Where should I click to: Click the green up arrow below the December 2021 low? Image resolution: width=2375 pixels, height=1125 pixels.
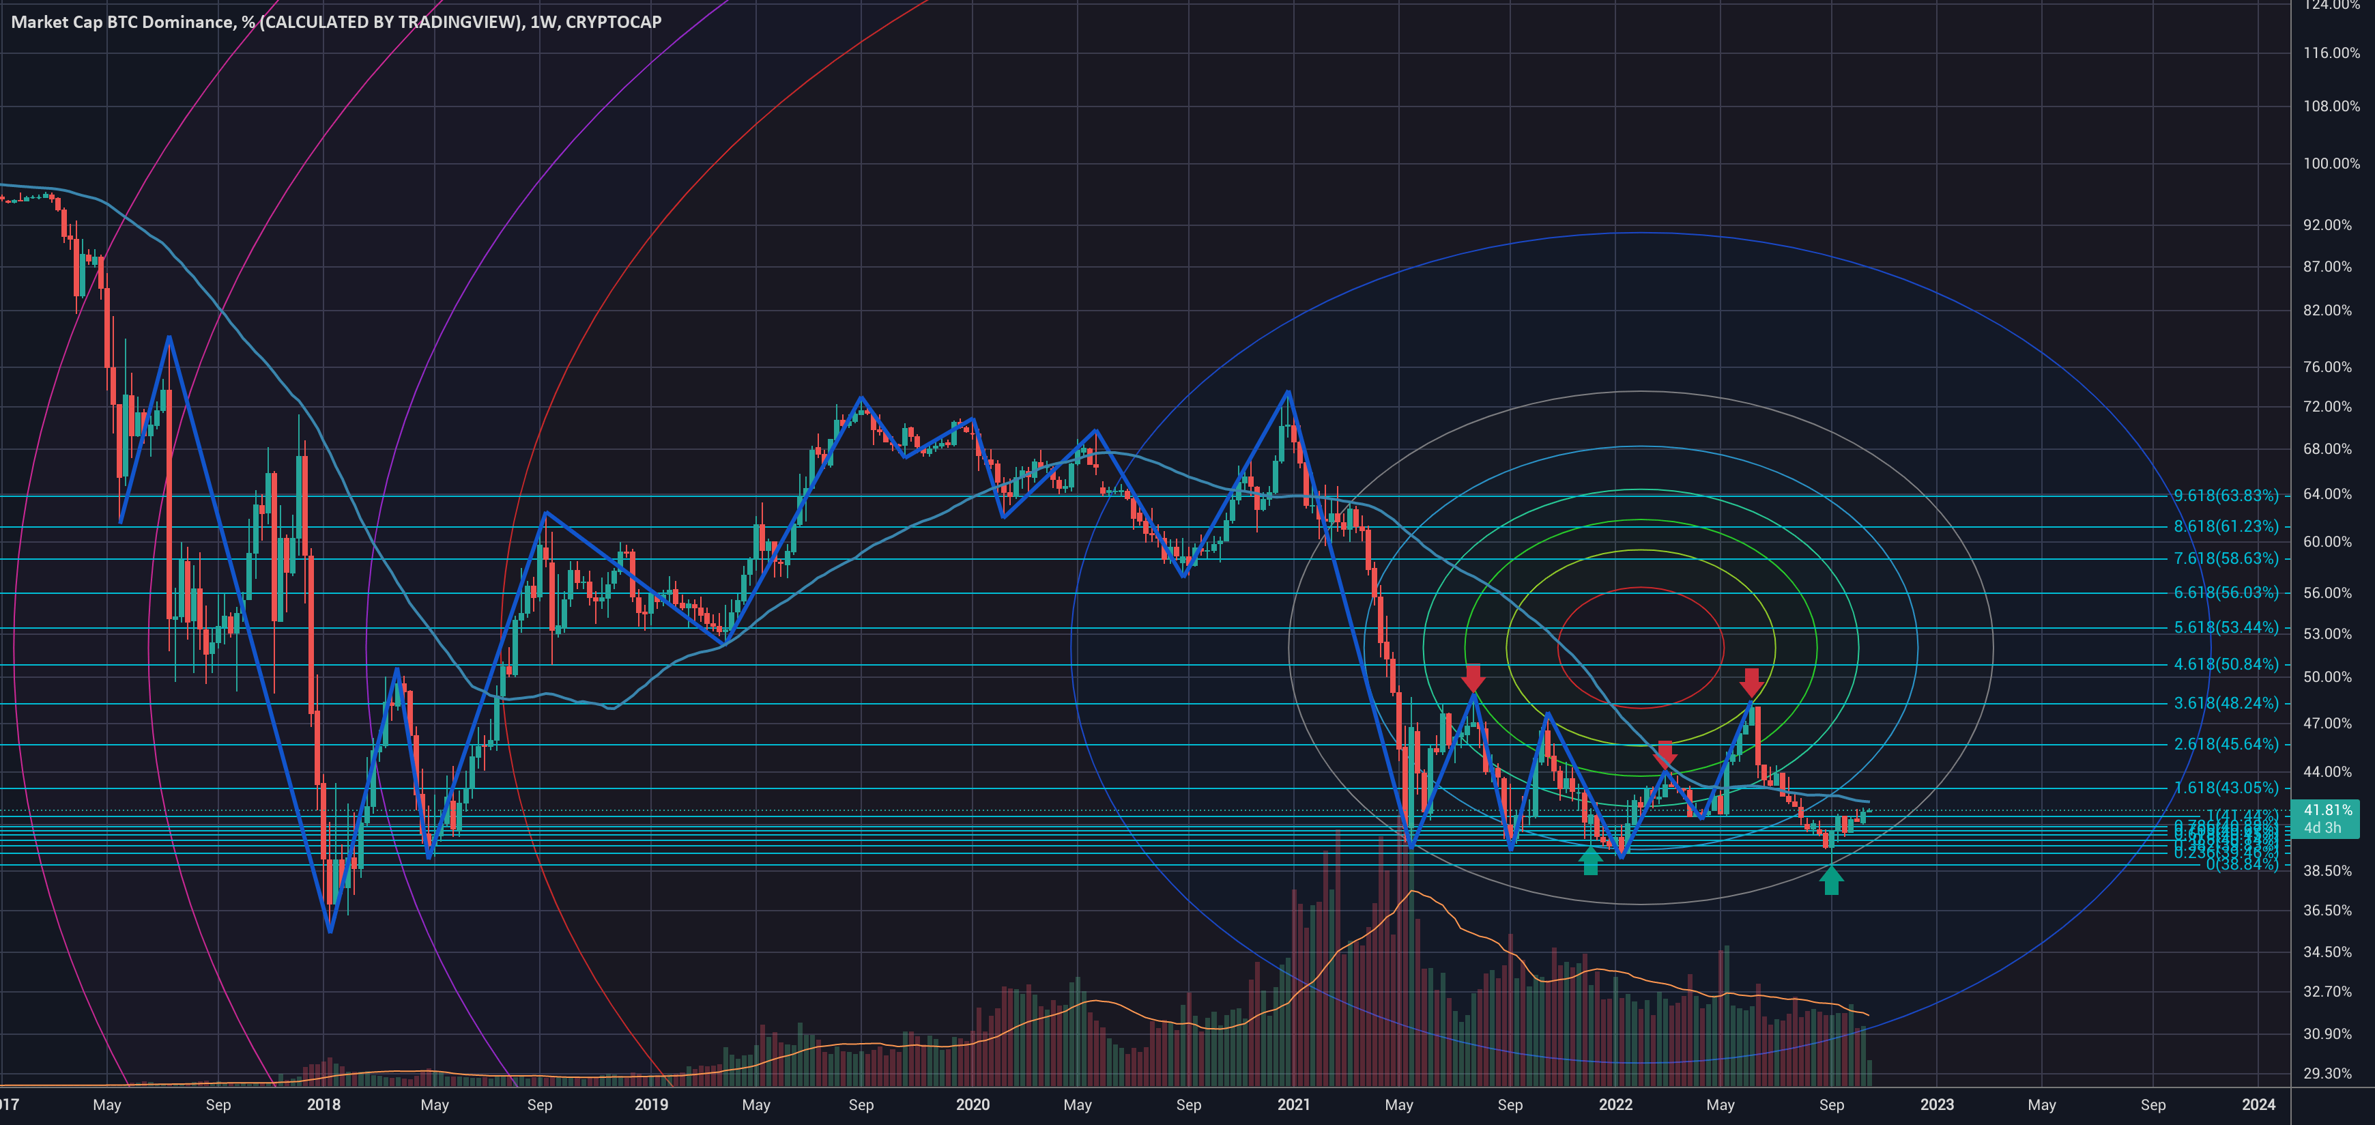(1590, 860)
